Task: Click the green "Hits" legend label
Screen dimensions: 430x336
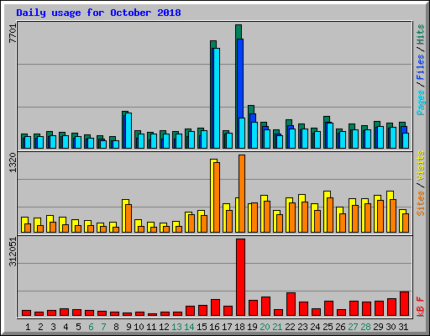Action: tap(421, 34)
